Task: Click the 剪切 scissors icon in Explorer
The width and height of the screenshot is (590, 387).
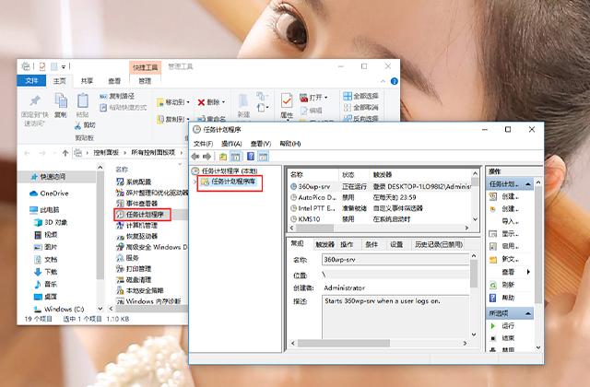Action: [77, 125]
